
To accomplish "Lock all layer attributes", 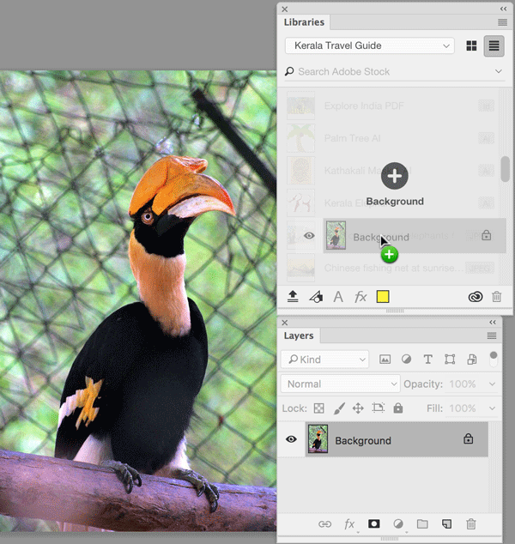I will (398, 408).
